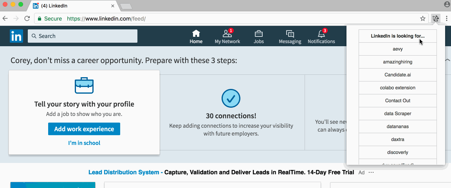Open the ad options ellipsis
The height and width of the screenshot is (188, 451).
371,172
